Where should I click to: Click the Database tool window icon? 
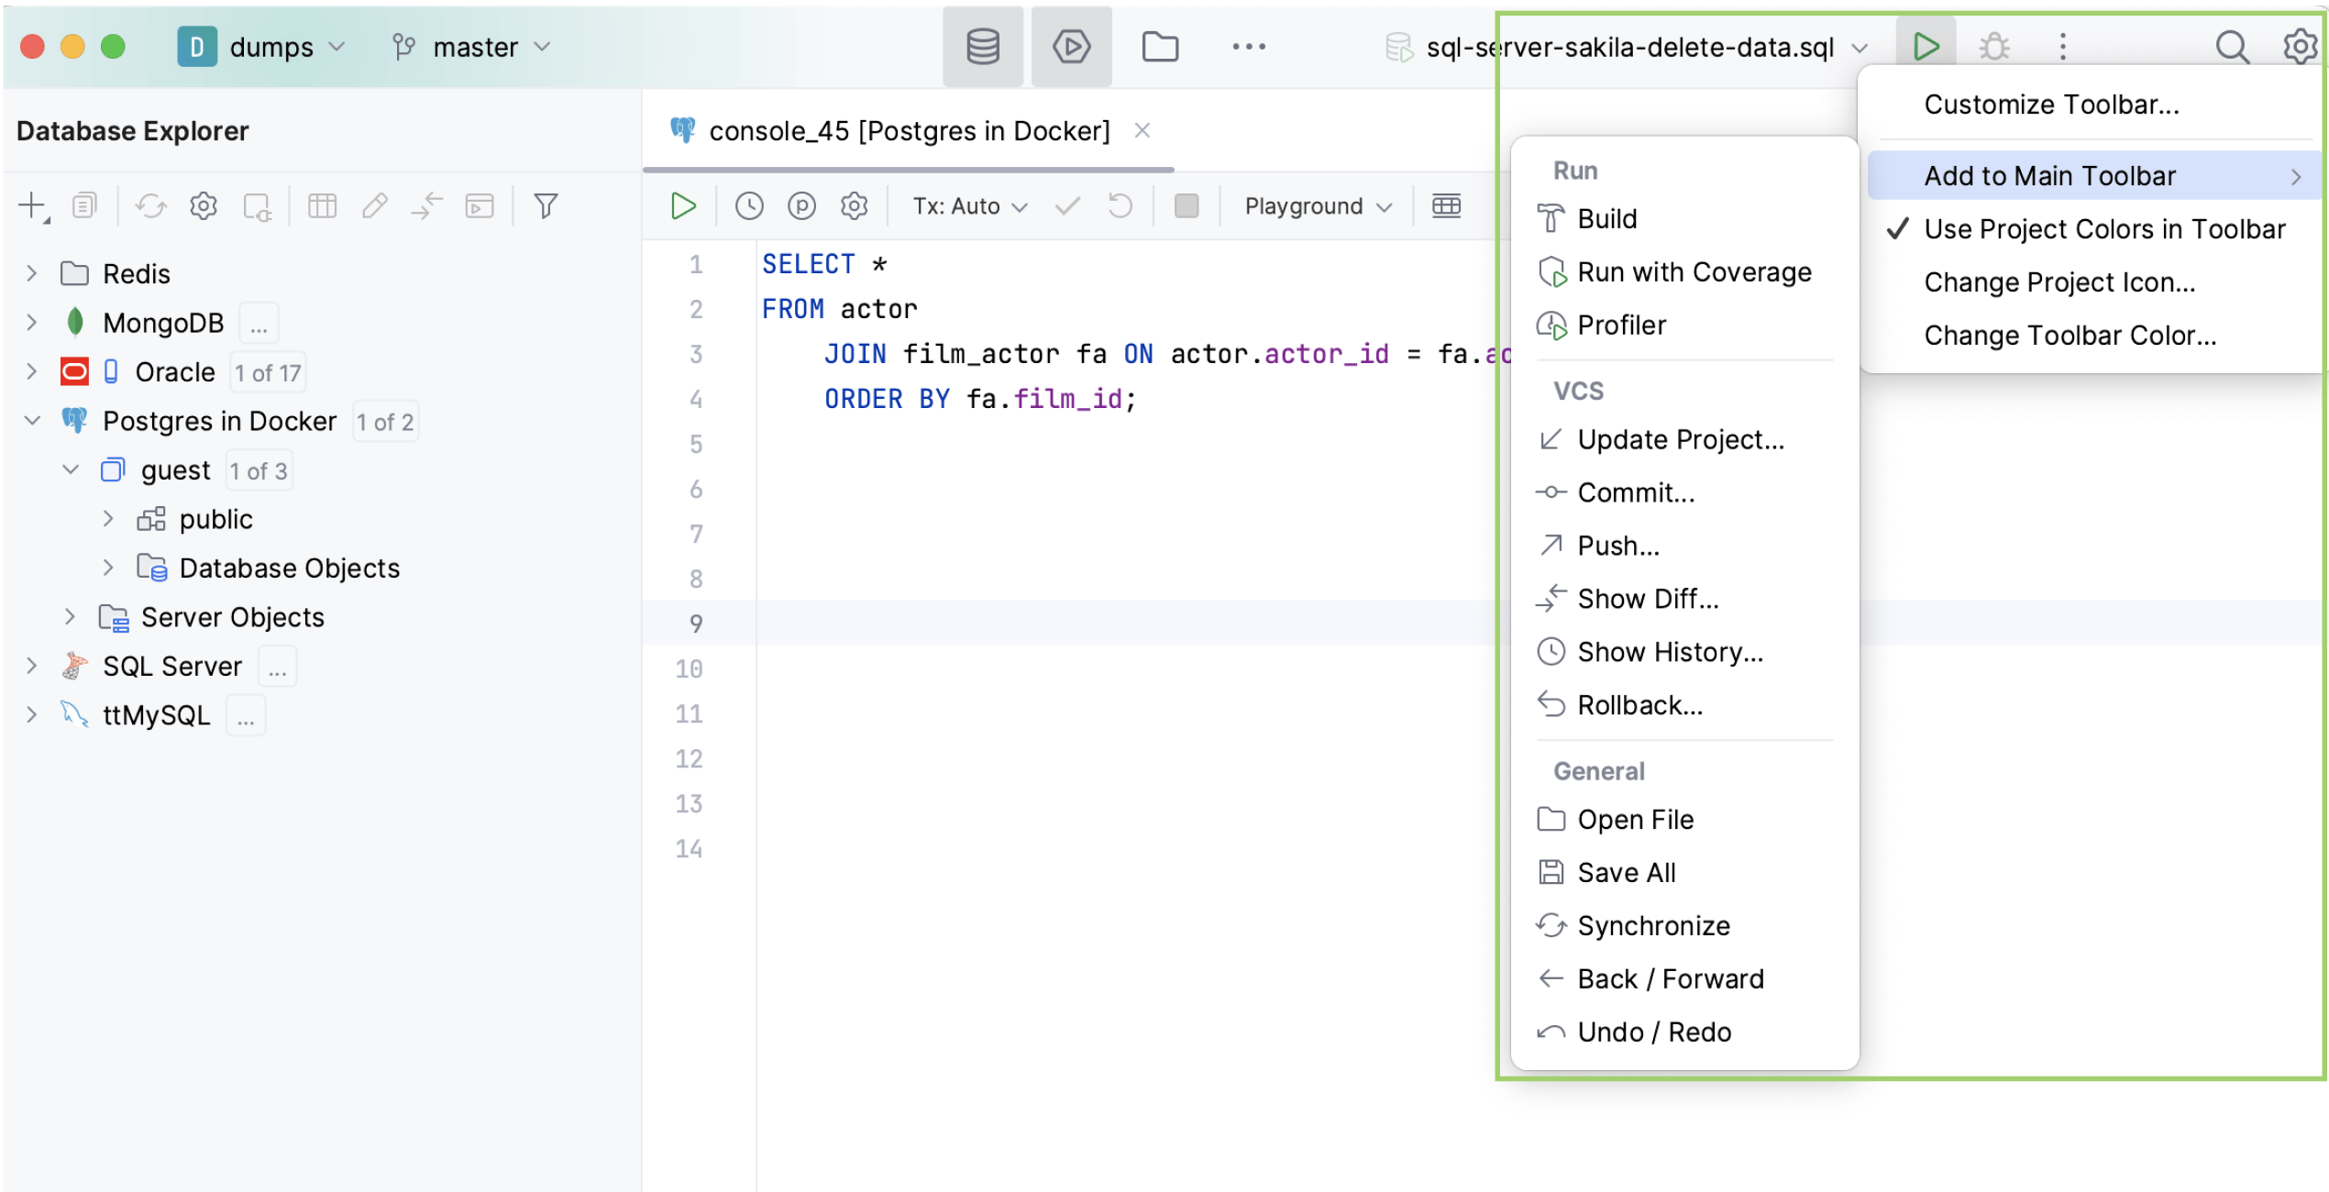(x=983, y=47)
